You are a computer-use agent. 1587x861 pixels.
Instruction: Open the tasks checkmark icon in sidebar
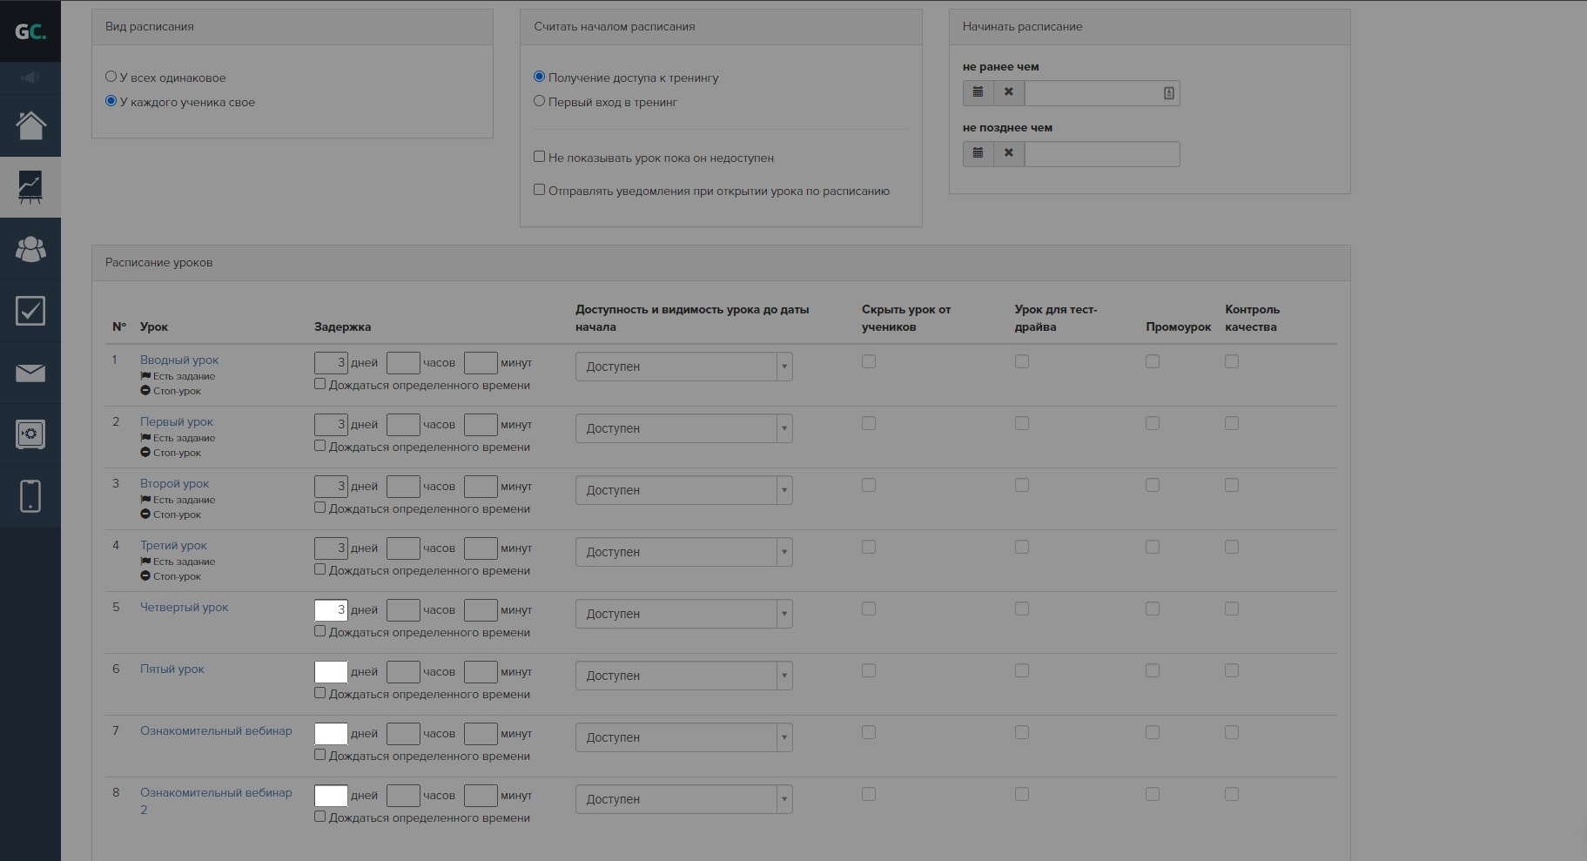pyautogui.click(x=30, y=311)
